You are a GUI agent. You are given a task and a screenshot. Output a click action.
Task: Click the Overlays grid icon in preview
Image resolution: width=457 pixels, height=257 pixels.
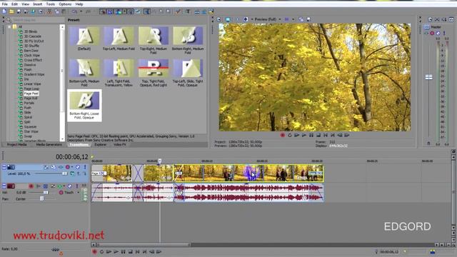pyautogui.click(x=287, y=19)
